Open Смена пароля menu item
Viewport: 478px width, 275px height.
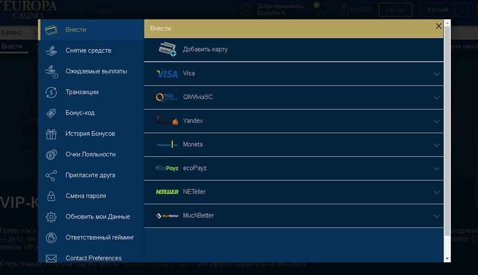point(91,196)
